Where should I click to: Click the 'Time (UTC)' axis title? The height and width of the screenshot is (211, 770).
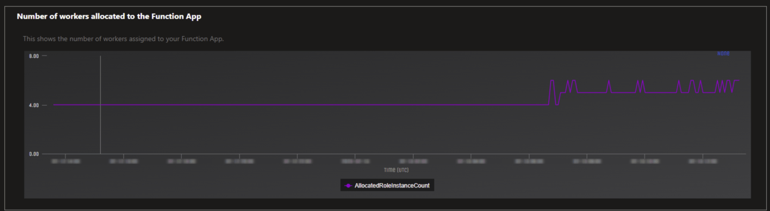click(396, 169)
